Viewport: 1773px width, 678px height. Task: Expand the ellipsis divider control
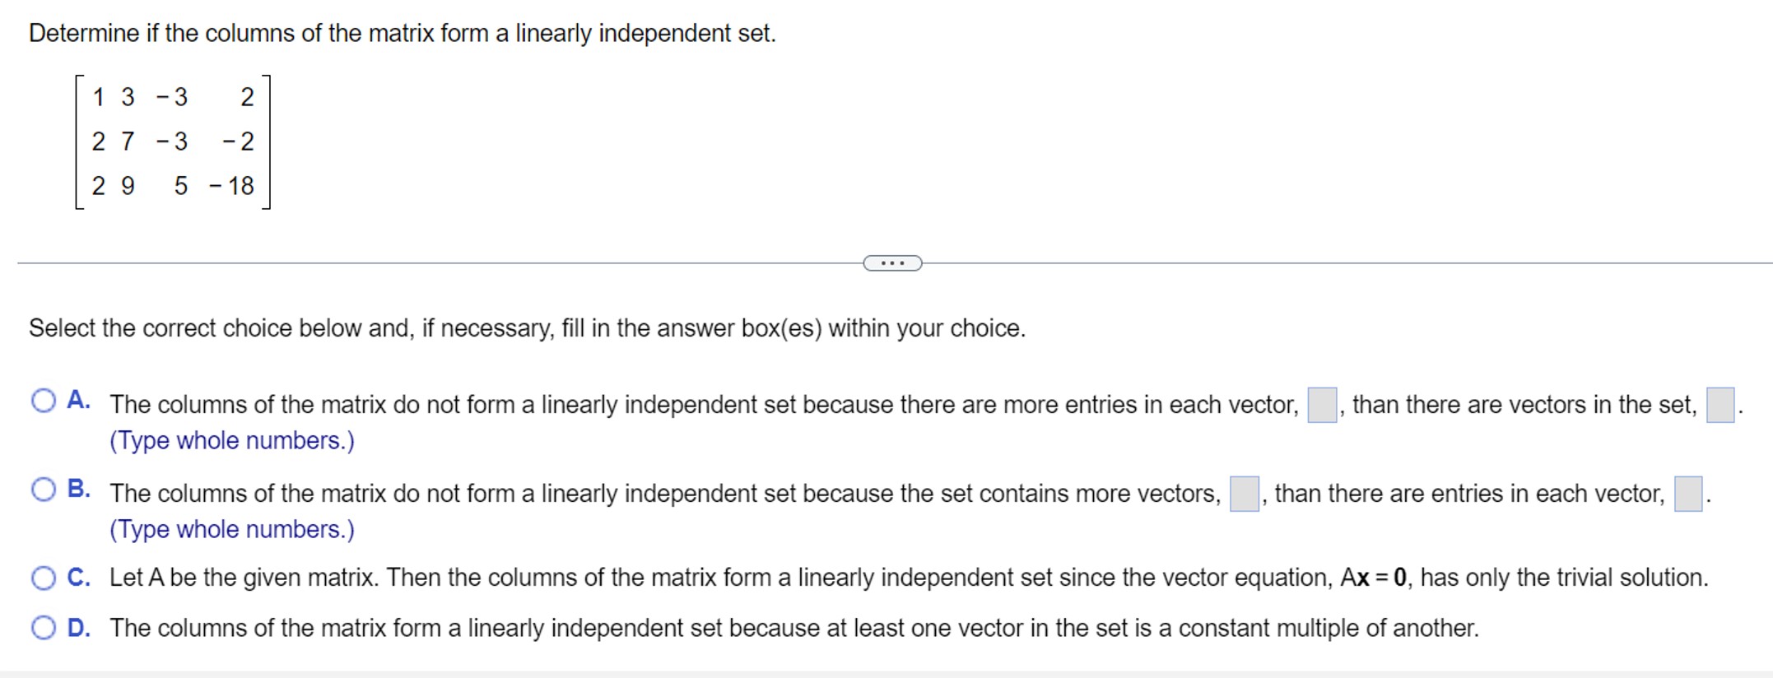[x=893, y=262]
